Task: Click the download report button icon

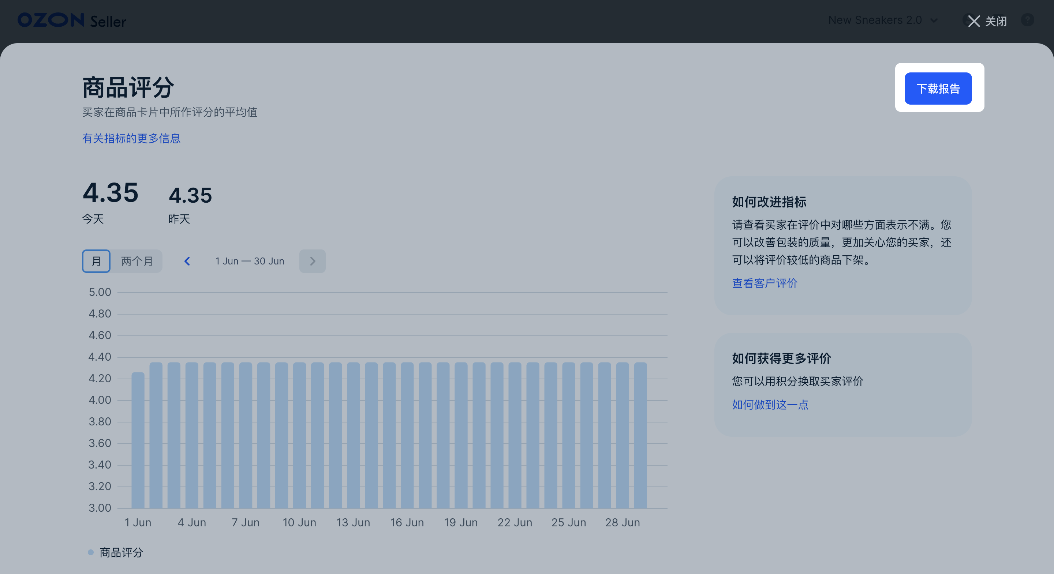Action: pos(937,87)
